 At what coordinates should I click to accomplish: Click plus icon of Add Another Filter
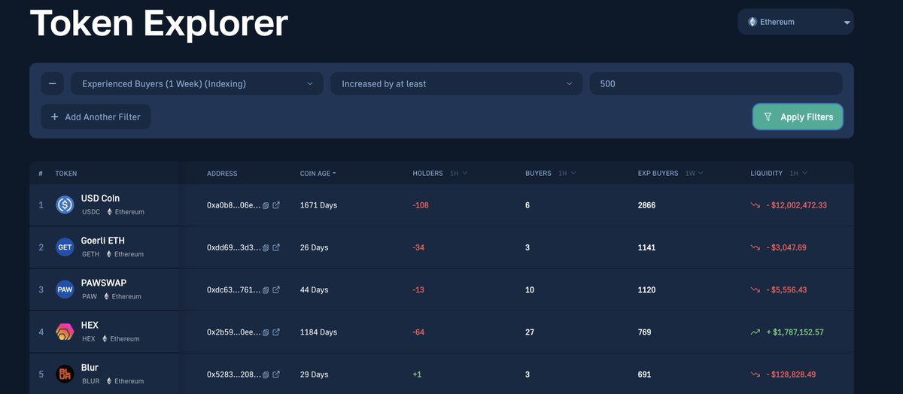[x=54, y=117]
